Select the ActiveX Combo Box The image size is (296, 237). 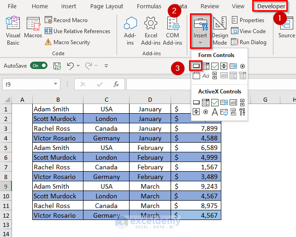[206, 103]
